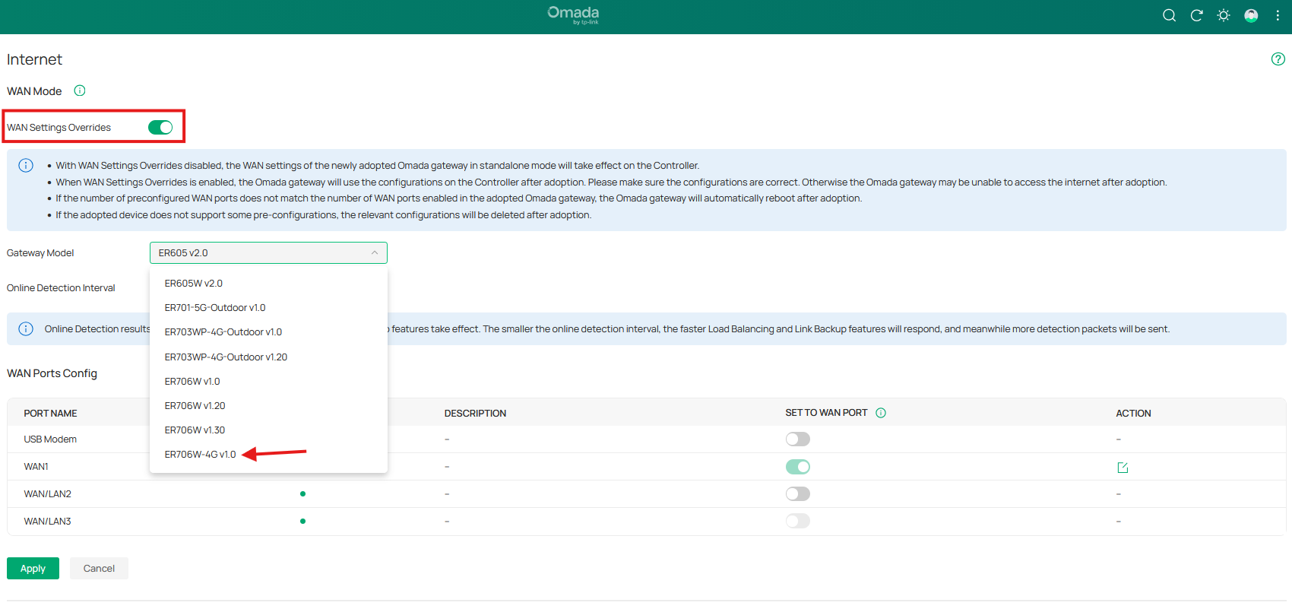
Task: Select ER605W v2.0 gateway model
Action: (269, 284)
